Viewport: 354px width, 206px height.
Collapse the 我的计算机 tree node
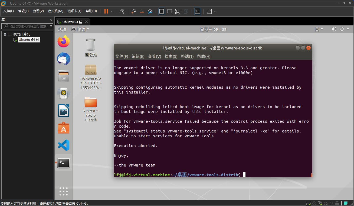pos(5,34)
